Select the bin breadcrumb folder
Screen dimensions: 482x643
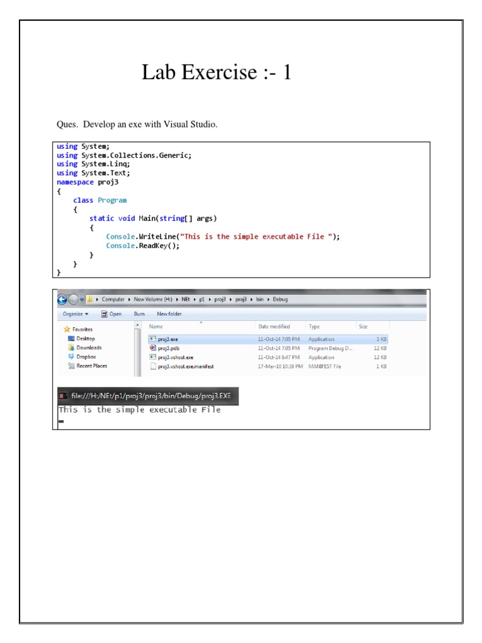click(260, 300)
